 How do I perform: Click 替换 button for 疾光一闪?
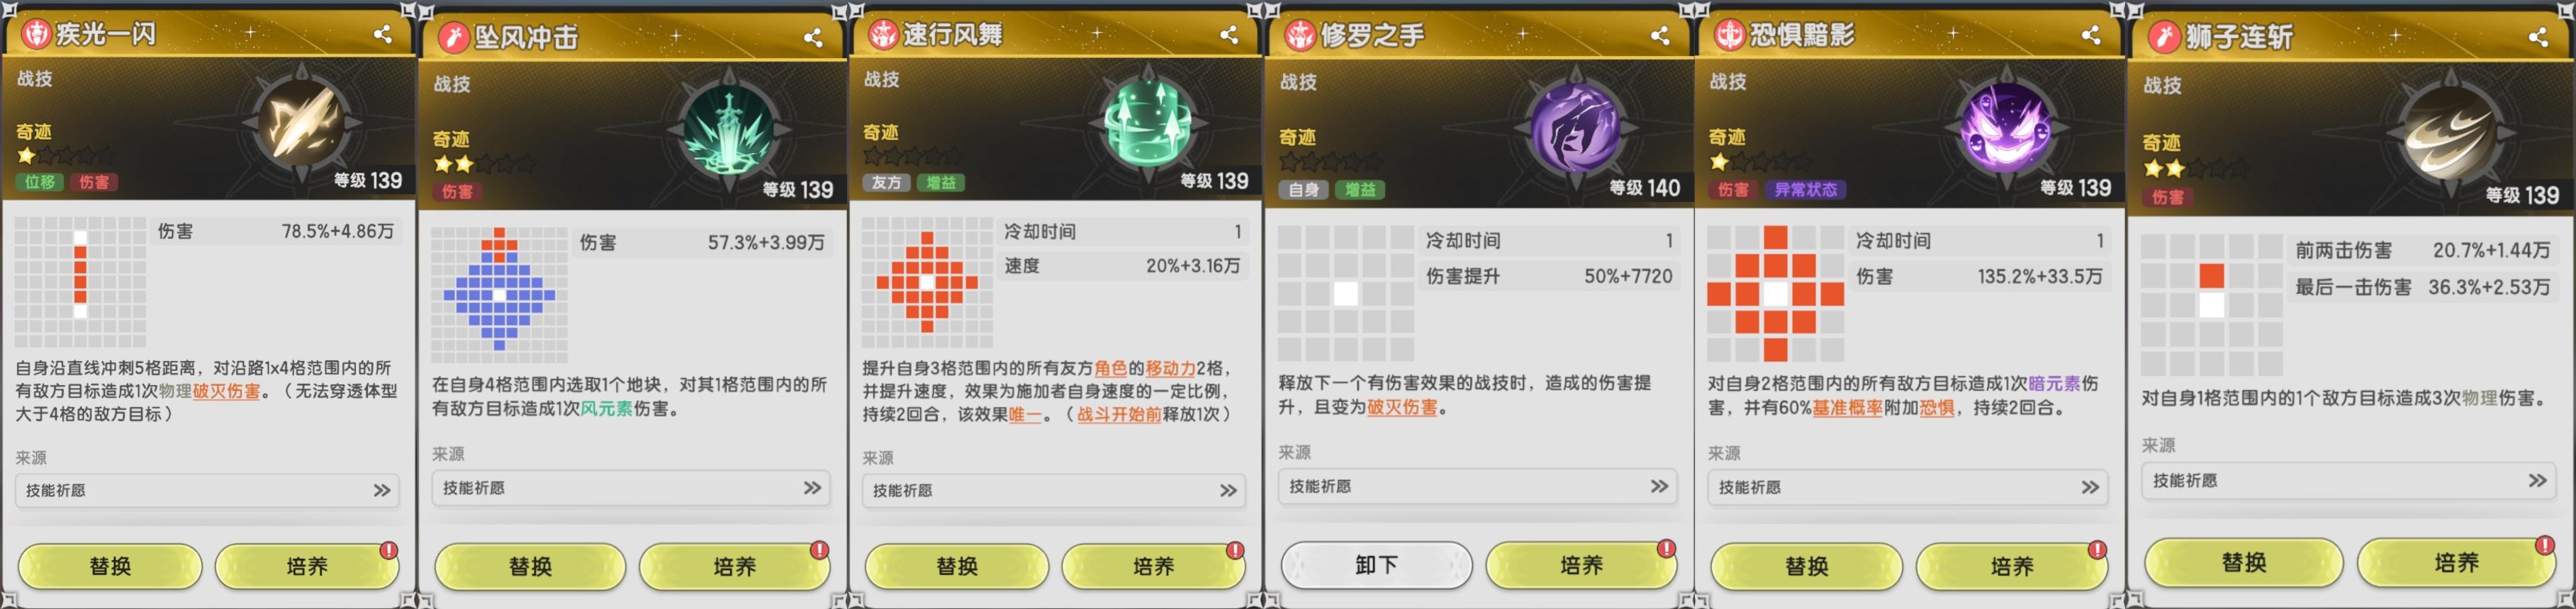point(110,566)
